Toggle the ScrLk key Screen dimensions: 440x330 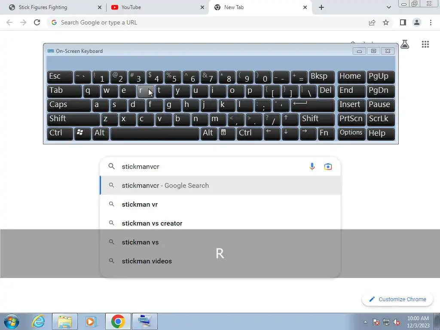pos(381,119)
